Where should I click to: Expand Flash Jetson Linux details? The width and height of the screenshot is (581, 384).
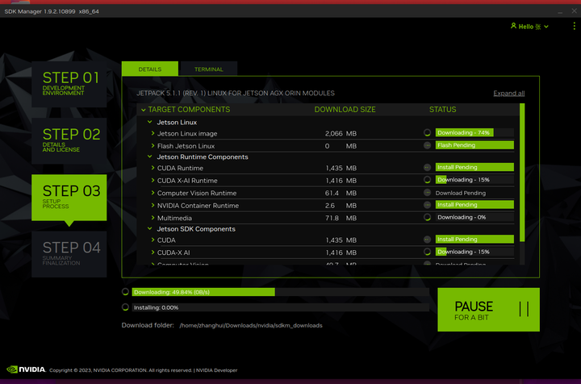[x=153, y=145]
